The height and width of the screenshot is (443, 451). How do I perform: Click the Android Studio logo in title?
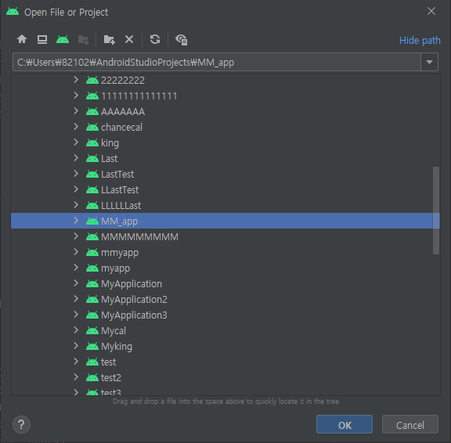click(x=13, y=12)
